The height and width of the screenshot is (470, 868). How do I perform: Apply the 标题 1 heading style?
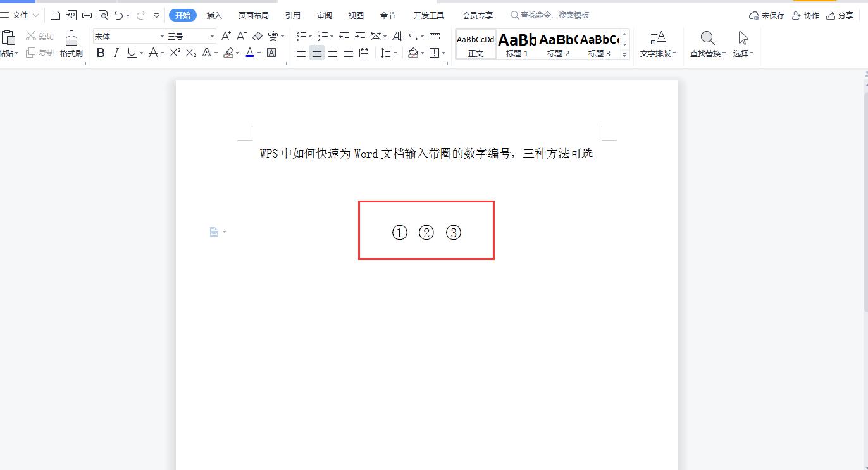tap(517, 44)
